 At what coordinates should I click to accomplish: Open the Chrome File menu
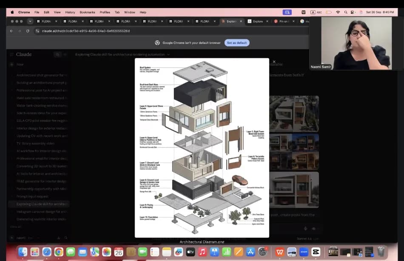pos(37,12)
